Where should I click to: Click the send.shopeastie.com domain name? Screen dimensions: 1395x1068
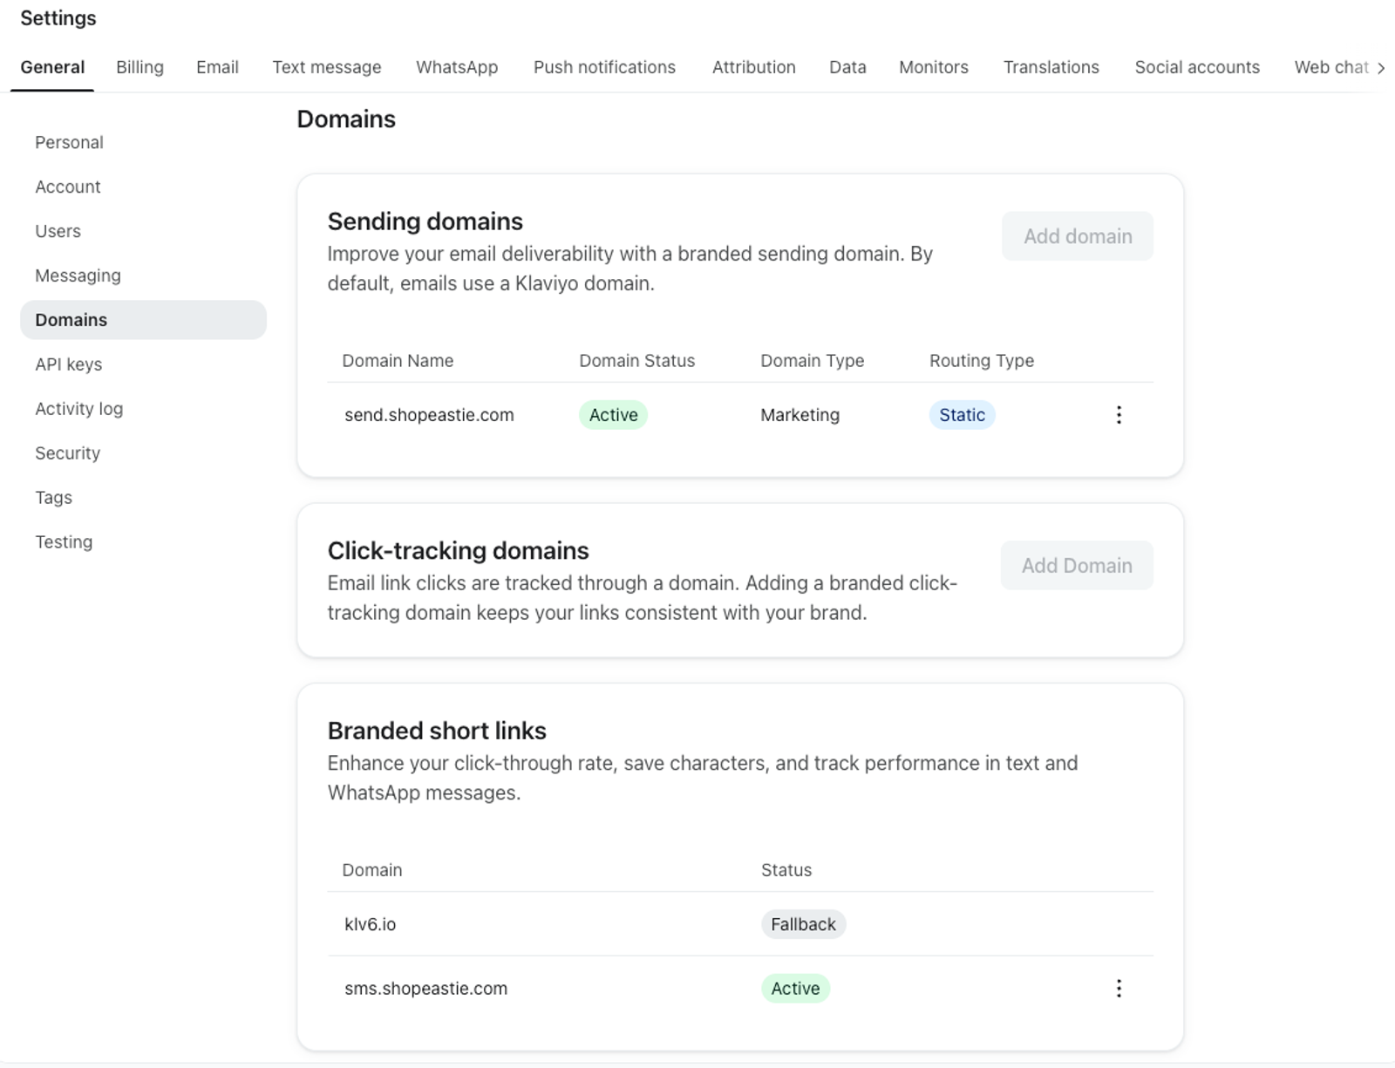tap(429, 415)
